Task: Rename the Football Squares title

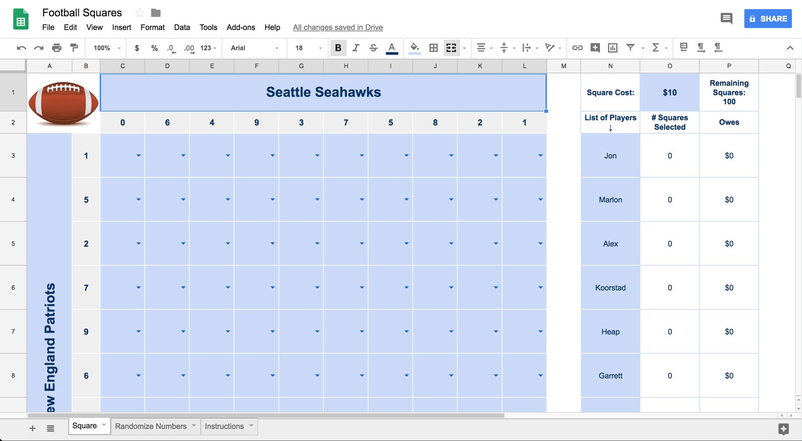Action: pyautogui.click(x=82, y=13)
